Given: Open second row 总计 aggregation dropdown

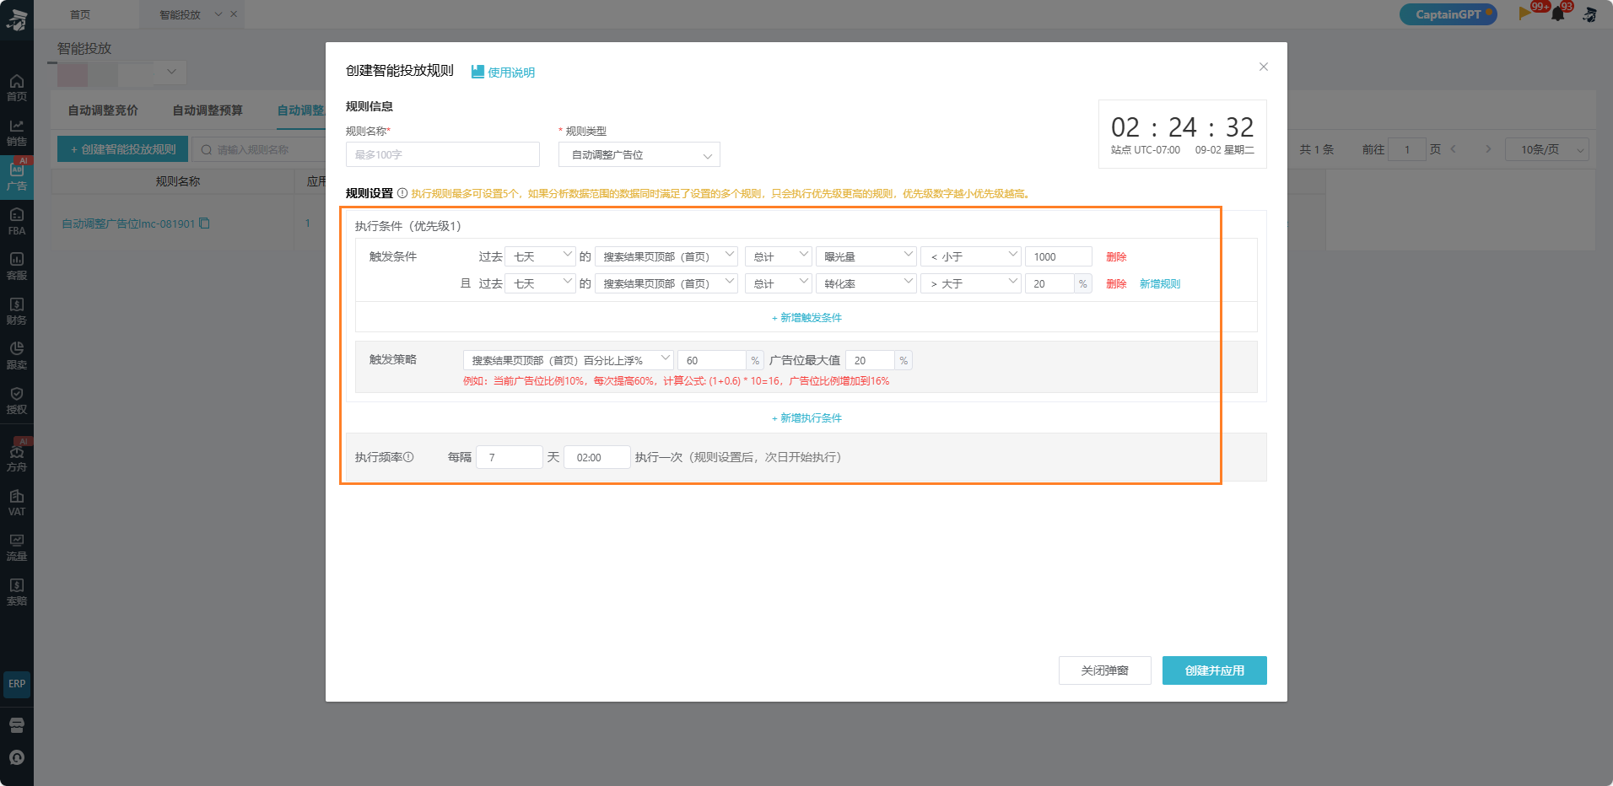Looking at the screenshot, I should (x=779, y=283).
